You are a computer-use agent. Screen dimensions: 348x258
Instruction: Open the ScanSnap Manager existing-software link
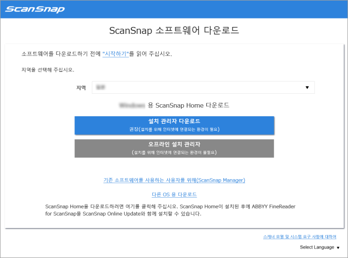click(174, 180)
